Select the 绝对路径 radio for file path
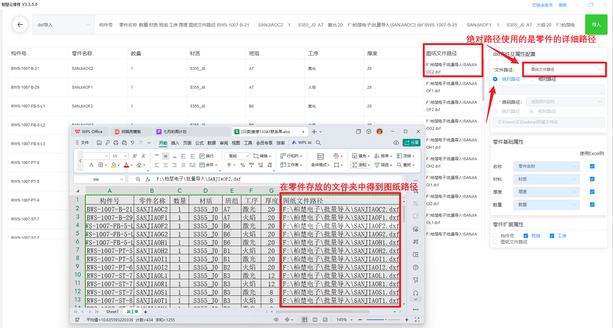 [495, 79]
